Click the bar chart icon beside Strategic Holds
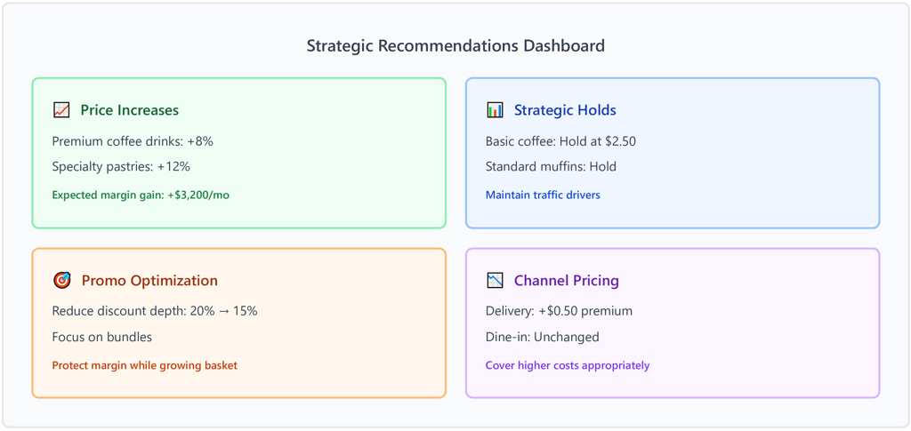 tap(495, 110)
